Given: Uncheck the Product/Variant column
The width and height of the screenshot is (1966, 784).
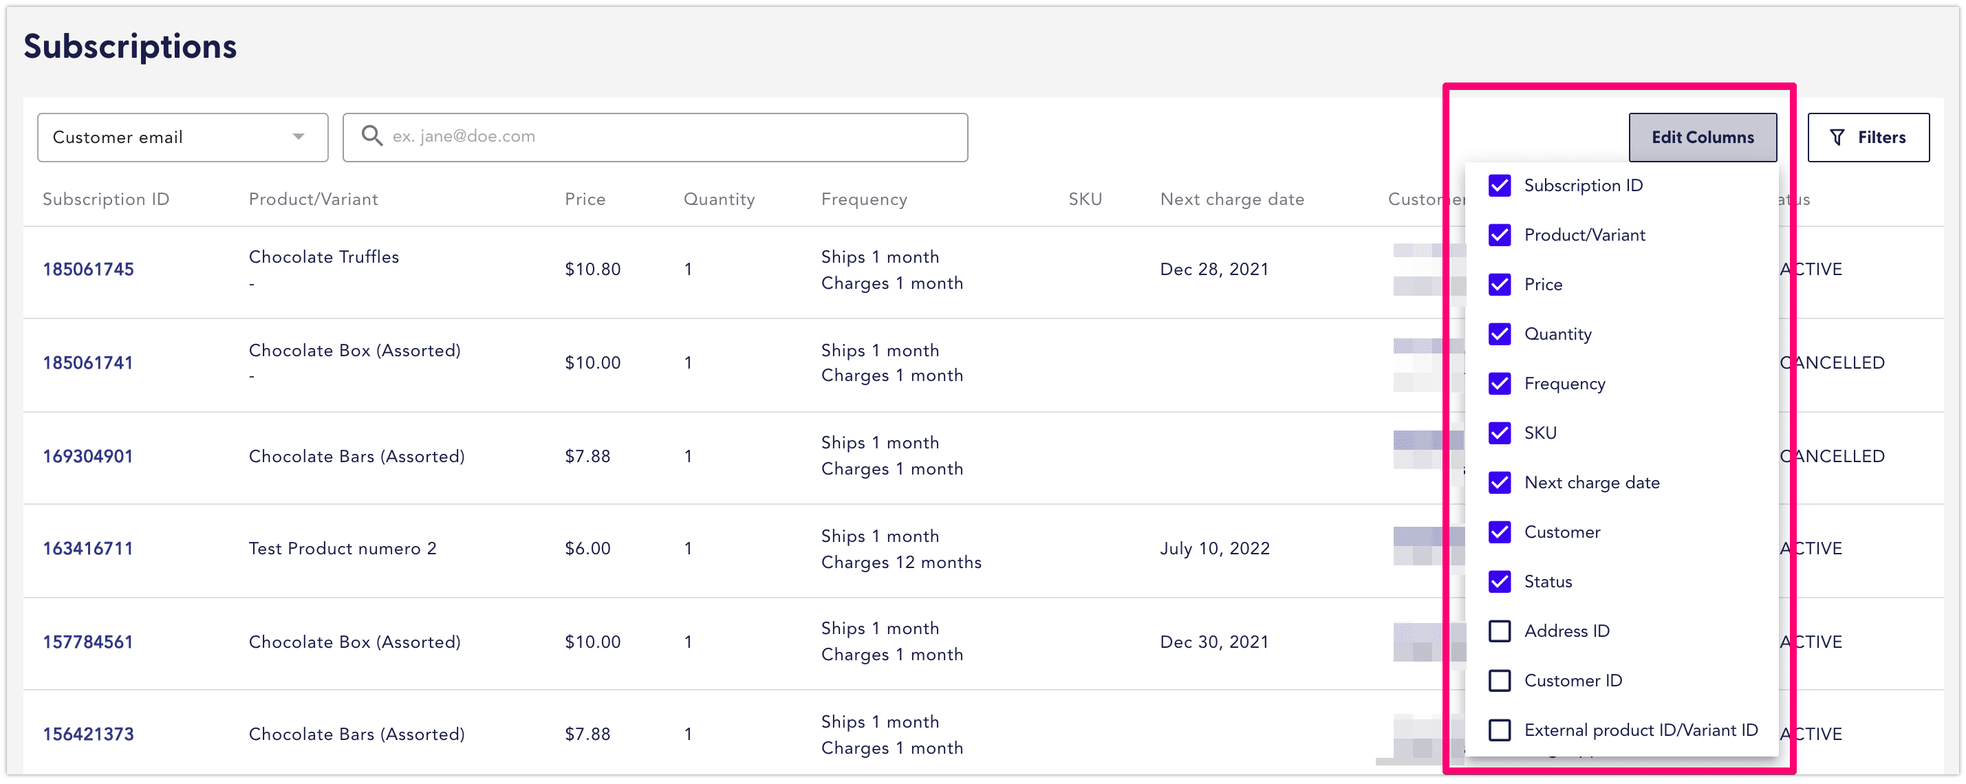Looking at the screenshot, I should coord(1500,235).
